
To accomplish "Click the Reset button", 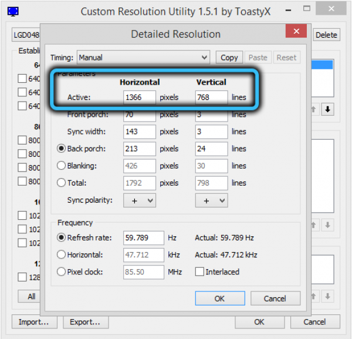I will (x=286, y=58).
